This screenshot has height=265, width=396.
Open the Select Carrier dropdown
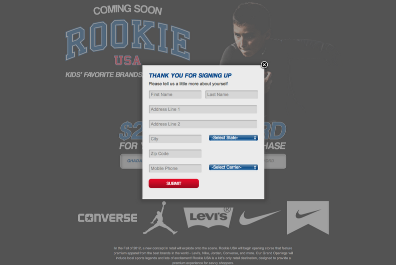click(x=233, y=167)
